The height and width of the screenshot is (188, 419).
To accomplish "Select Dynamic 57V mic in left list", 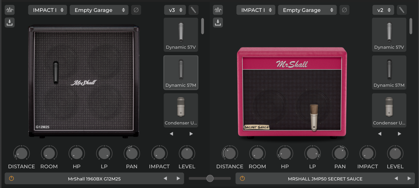I will tap(181, 35).
